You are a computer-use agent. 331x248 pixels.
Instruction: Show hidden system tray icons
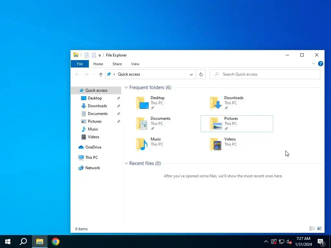(x=266, y=242)
